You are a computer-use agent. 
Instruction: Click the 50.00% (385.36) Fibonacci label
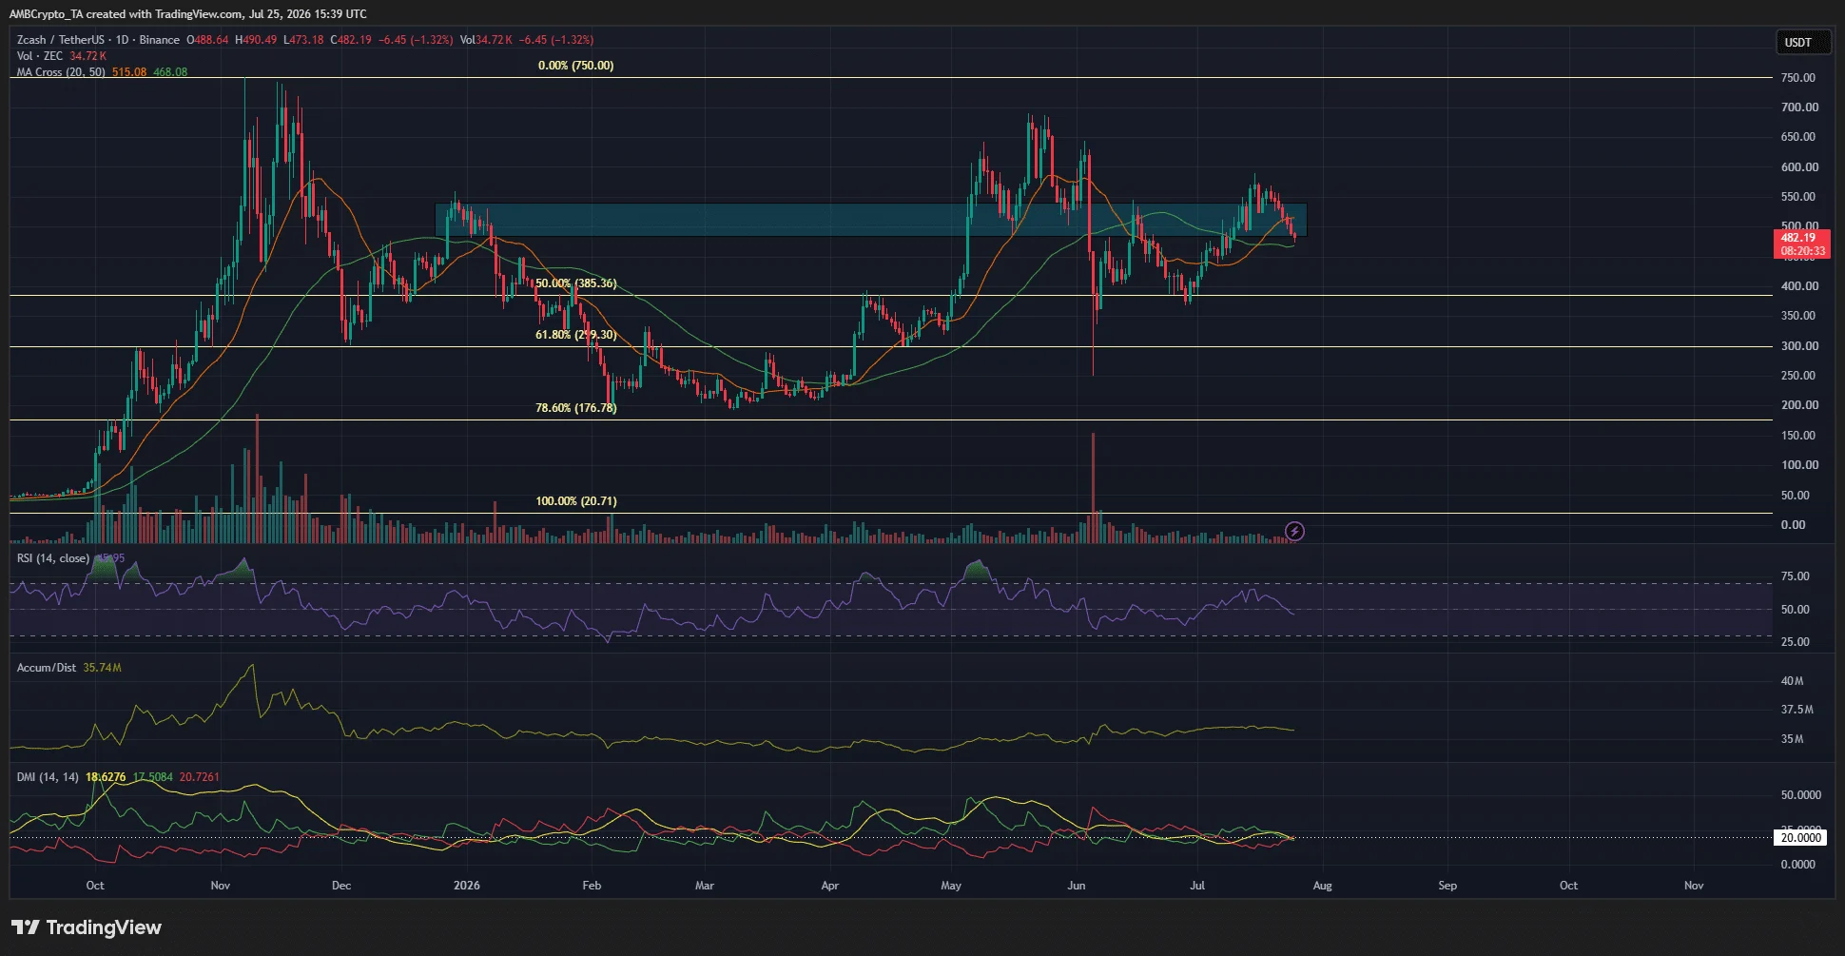pos(575,283)
